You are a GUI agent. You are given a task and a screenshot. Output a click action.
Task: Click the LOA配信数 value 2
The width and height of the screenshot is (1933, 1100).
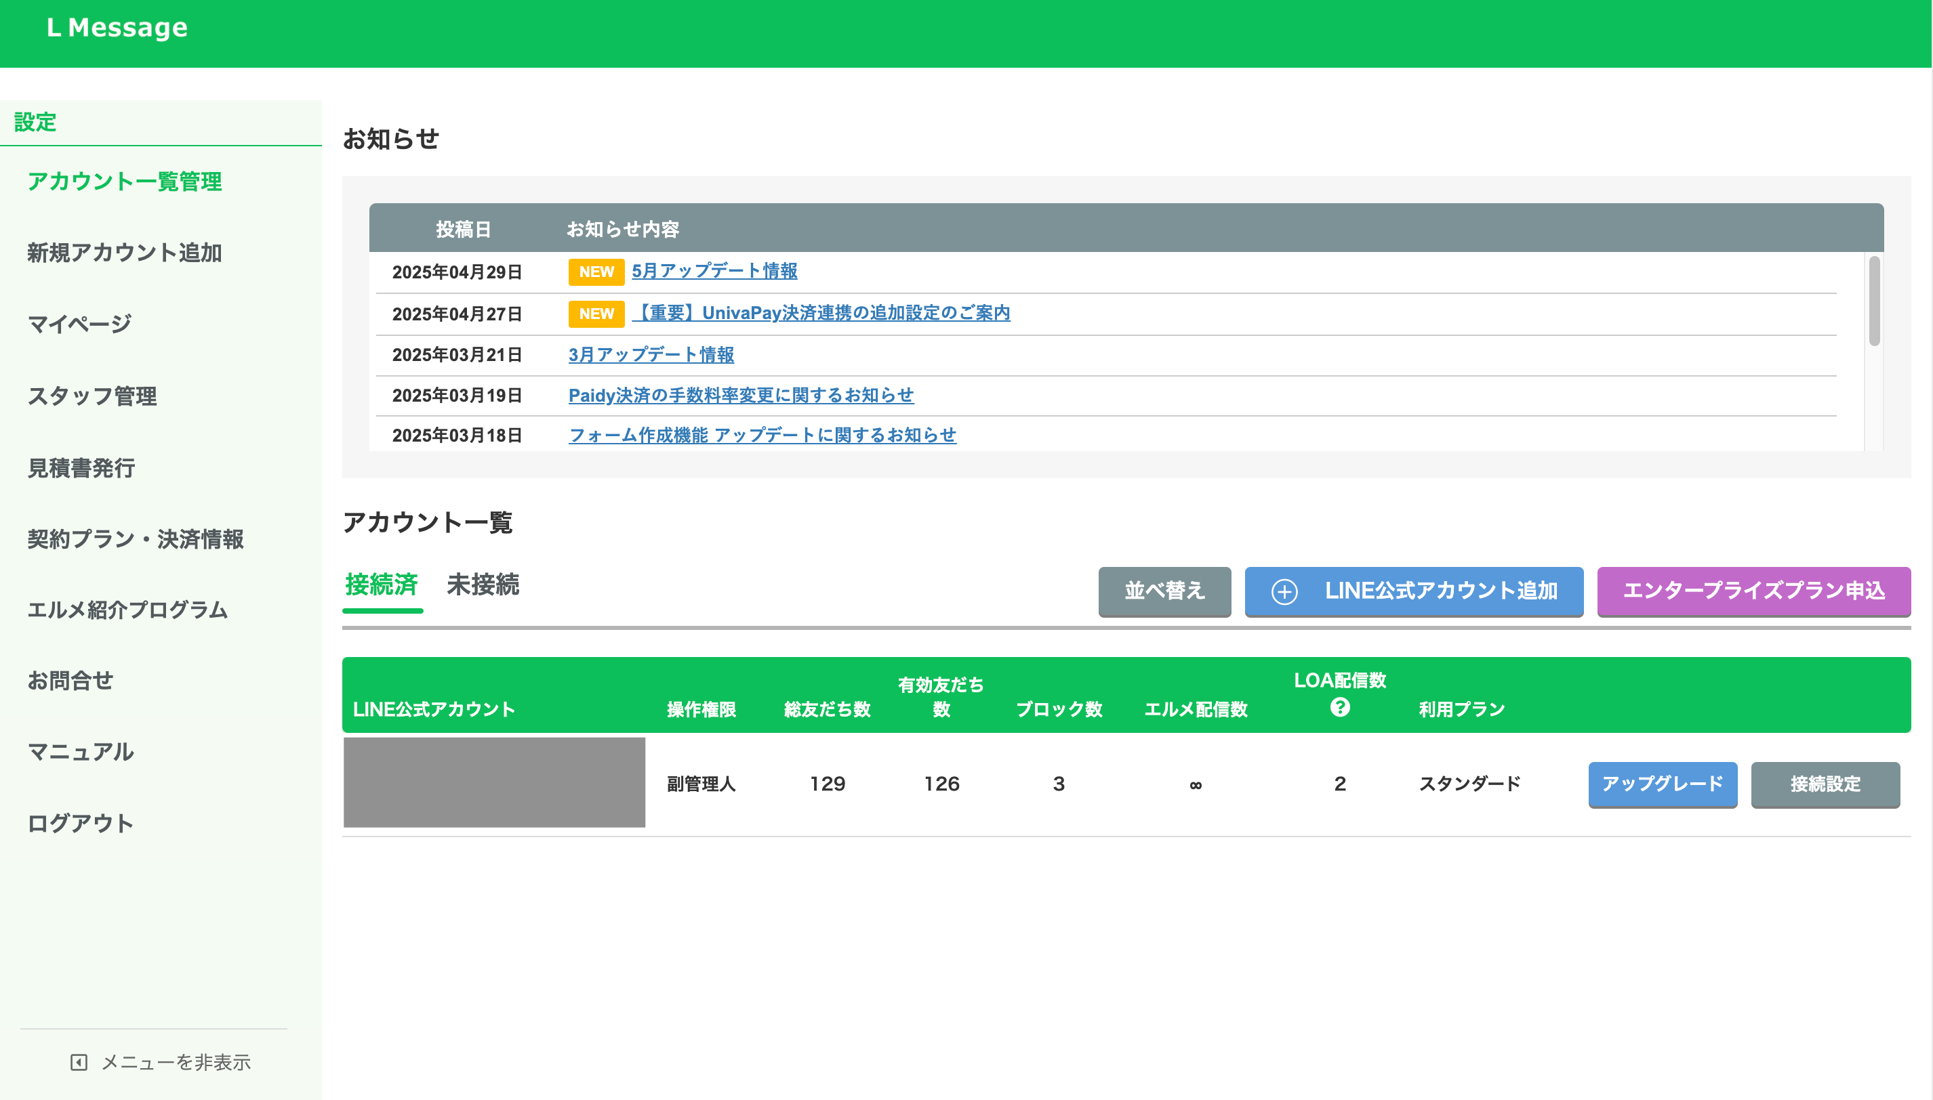click(x=1339, y=784)
